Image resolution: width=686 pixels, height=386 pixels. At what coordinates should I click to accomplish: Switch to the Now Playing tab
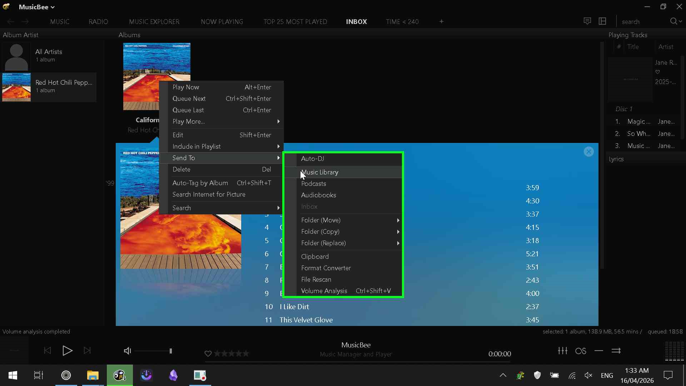pyautogui.click(x=222, y=21)
